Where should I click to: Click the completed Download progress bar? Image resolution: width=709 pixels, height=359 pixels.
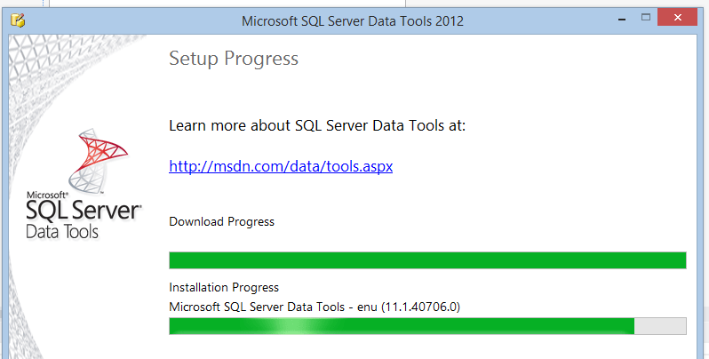pyautogui.click(x=427, y=259)
